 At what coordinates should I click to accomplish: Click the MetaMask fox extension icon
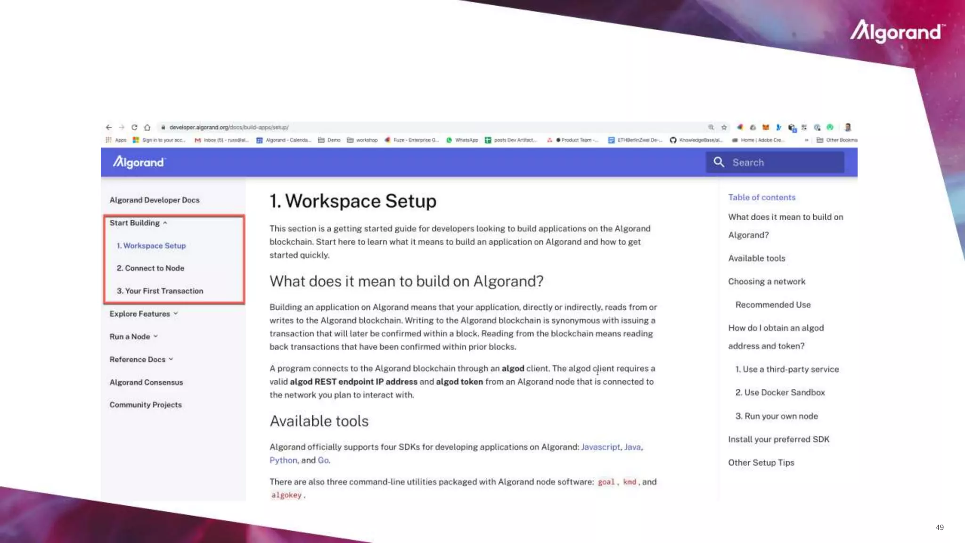coord(766,127)
